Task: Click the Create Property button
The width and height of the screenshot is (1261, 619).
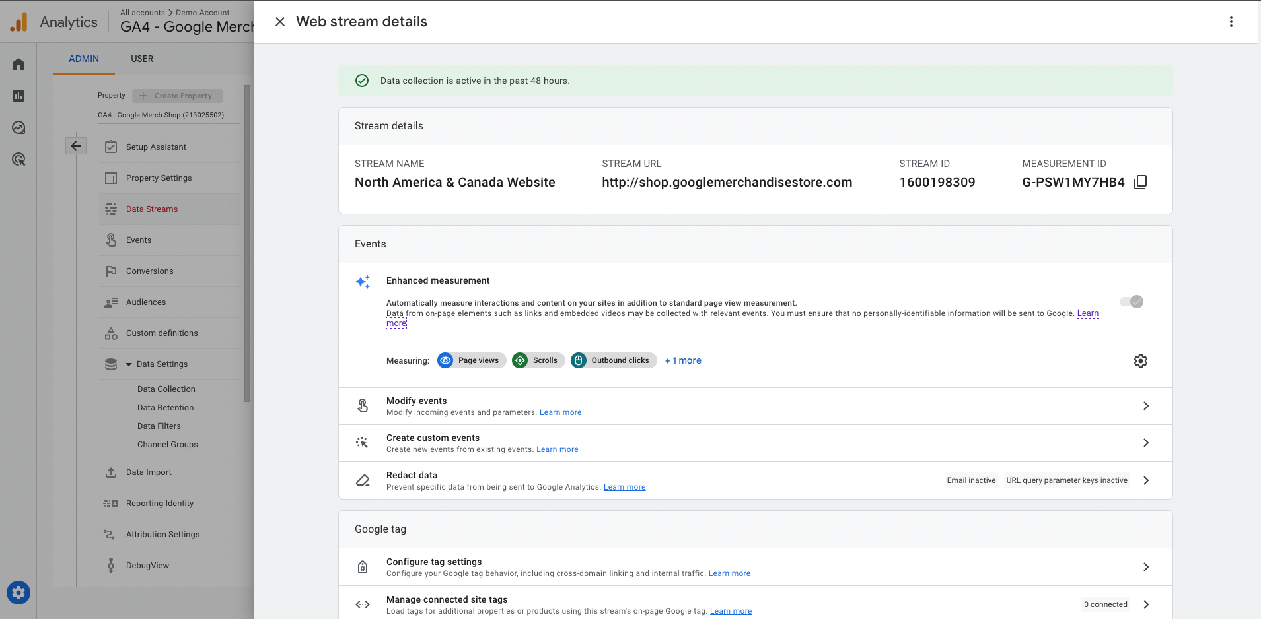Action: pyautogui.click(x=177, y=96)
